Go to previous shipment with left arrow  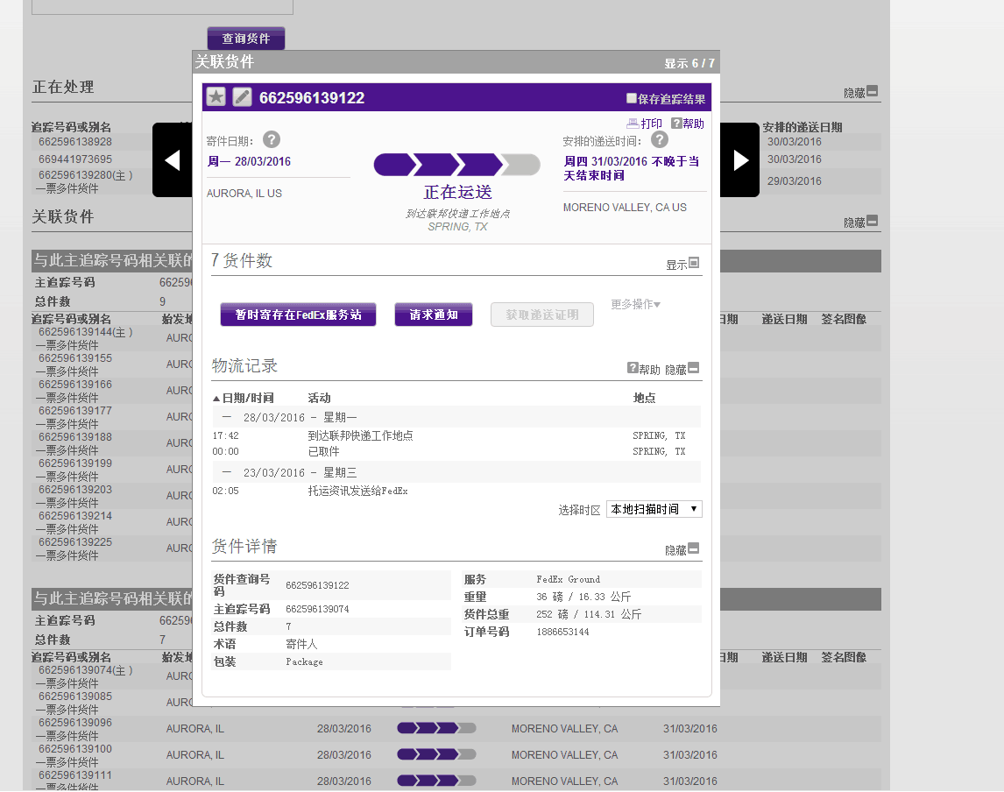[173, 160]
